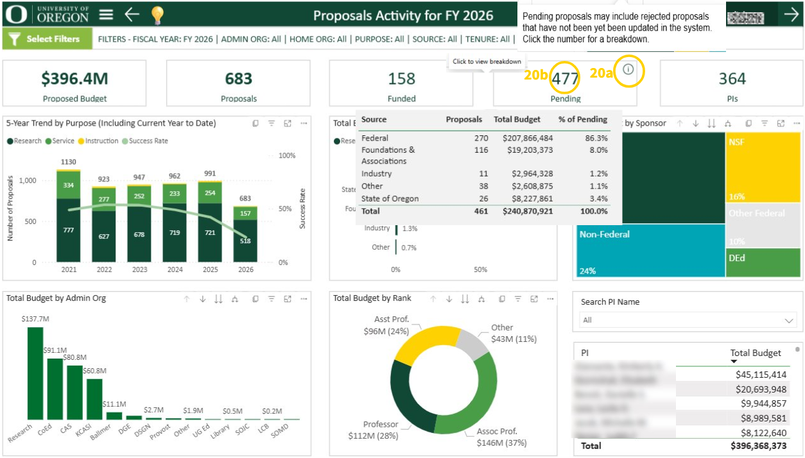805x458 pixels.
Task: Focus mode for Total Budget by Rank
Action: 534,299
